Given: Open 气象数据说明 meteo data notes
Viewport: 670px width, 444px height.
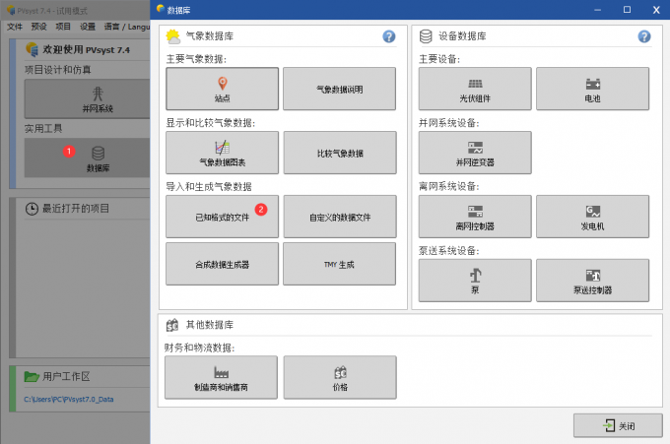Looking at the screenshot, I should [339, 89].
